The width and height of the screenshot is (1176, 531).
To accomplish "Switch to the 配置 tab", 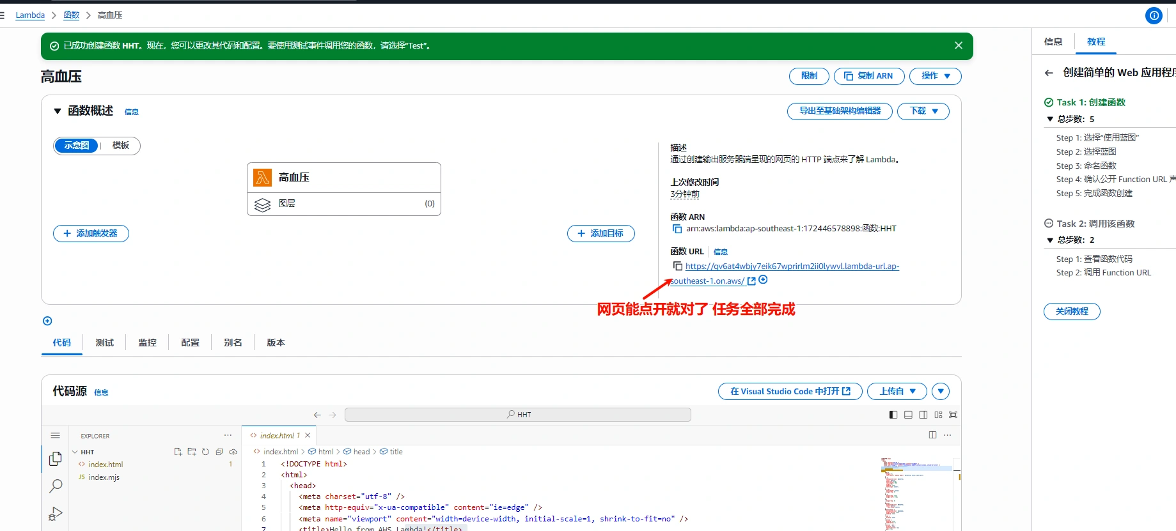I will (190, 343).
